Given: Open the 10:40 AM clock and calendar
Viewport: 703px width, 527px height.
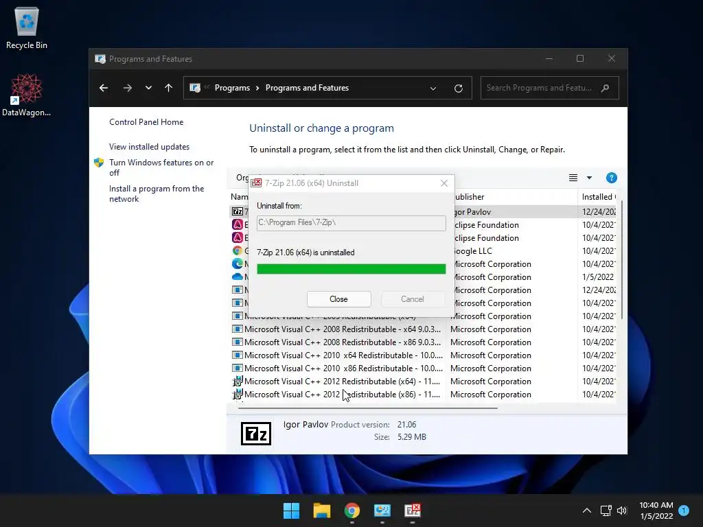Looking at the screenshot, I should tap(656, 511).
